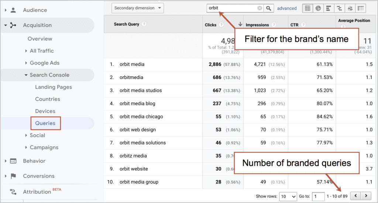Expand Google Ads submenu arrow
Screen dimensions: 378x203
coord(26,63)
